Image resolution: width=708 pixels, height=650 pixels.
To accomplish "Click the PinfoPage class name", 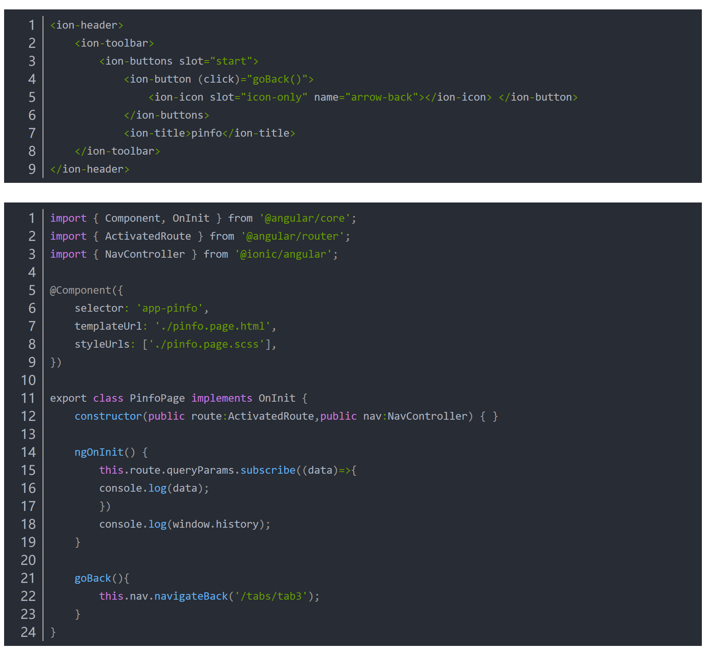I will [x=157, y=398].
